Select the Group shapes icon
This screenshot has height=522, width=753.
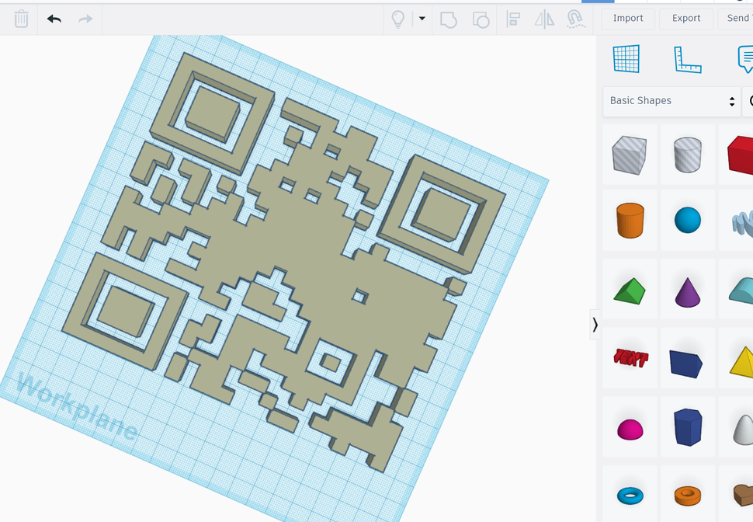(x=449, y=19)
